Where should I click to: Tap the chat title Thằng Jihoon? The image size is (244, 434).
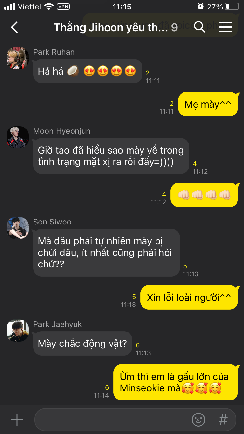point(111,27)
